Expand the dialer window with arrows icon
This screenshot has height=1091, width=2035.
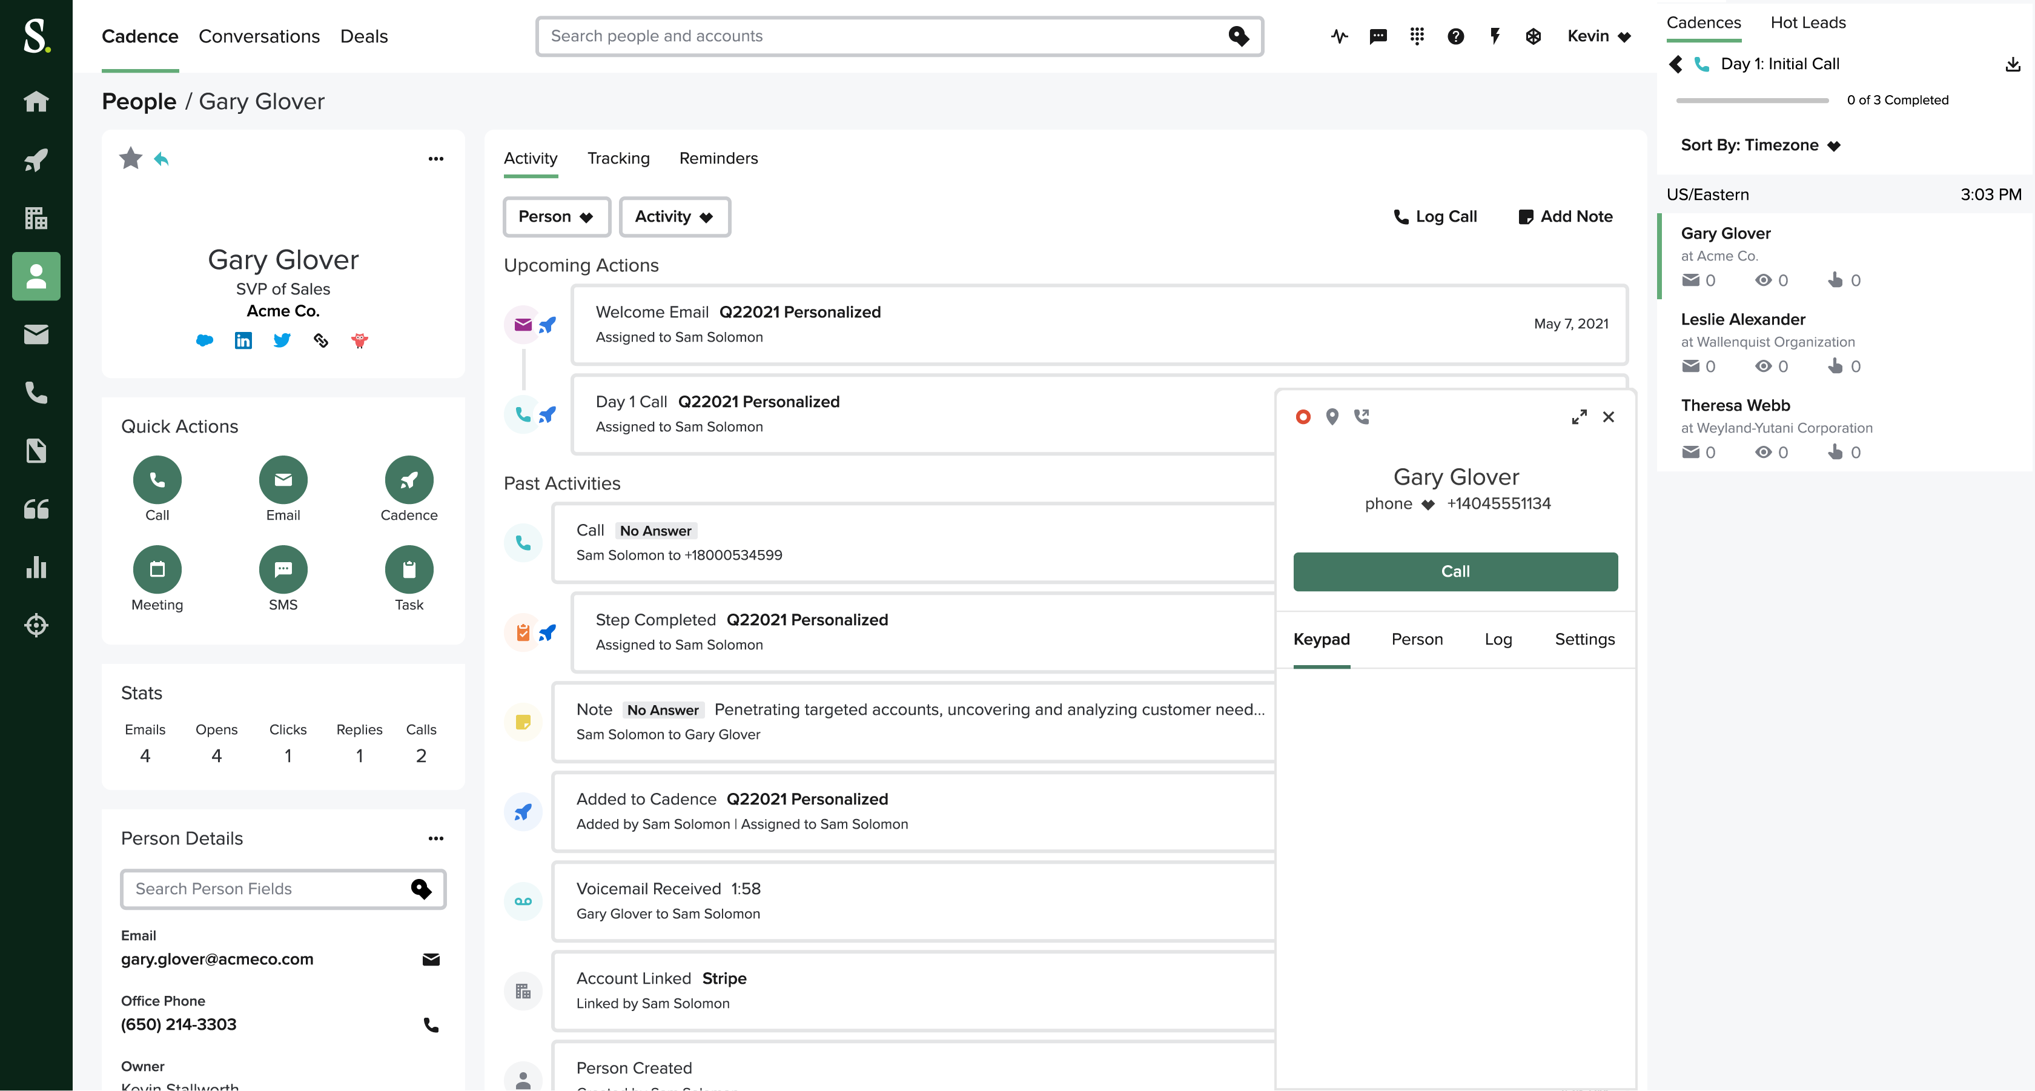point(1578,416)
